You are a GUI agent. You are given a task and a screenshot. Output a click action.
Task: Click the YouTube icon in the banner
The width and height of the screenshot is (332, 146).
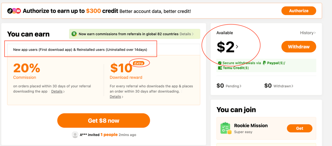click(x=18, y=11)
